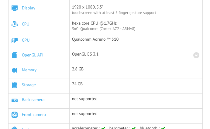Click the Front camera icon
210x129 pixels.
click(x=15, y=115)
